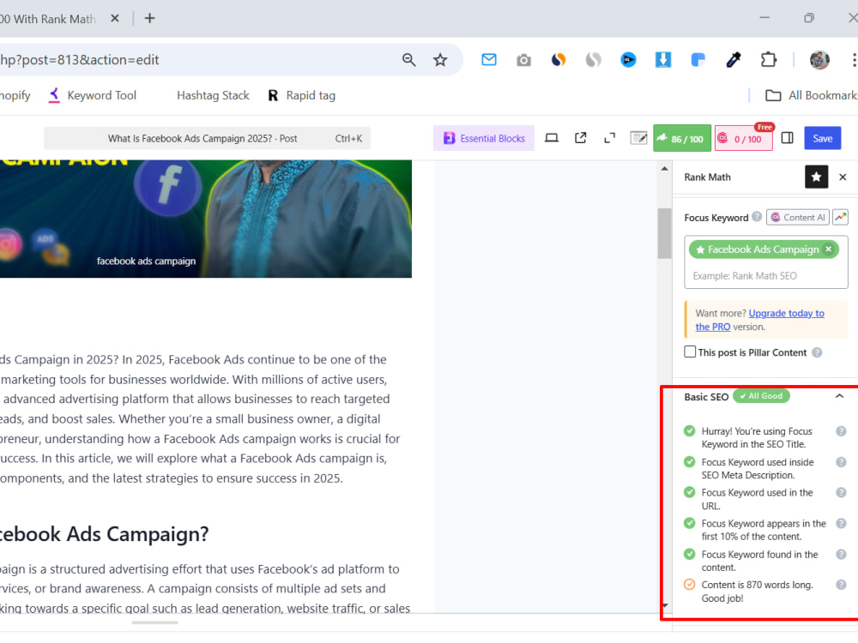Open the Chrome profile avatar

819,60
